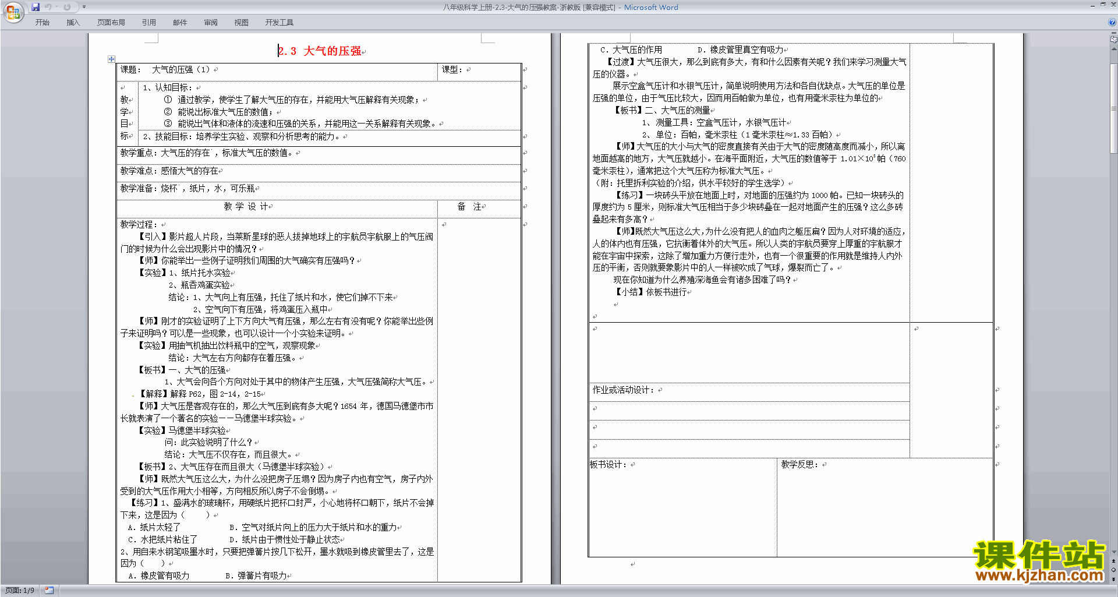Click the line 2、单位:百帕,毫米汞柱
The width and height of the screenshot is (1118, 597).
[738, 135]
